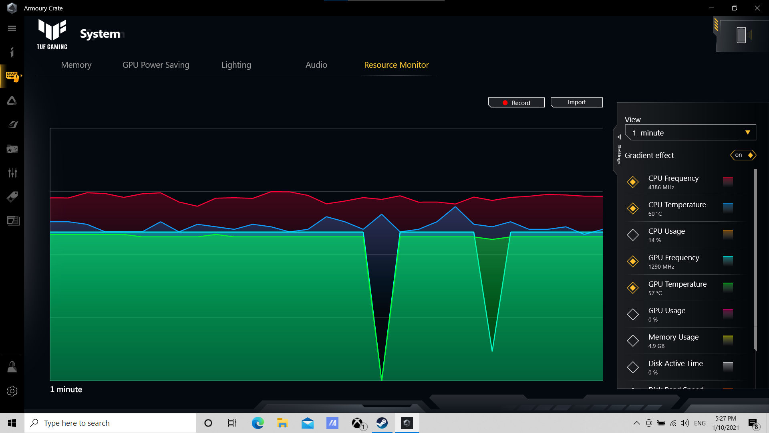The height and width of the screenshot is (433, 769).
Task: Enable GPU Usage graph line
Action: pyautogui.click(x=633, y=314)
